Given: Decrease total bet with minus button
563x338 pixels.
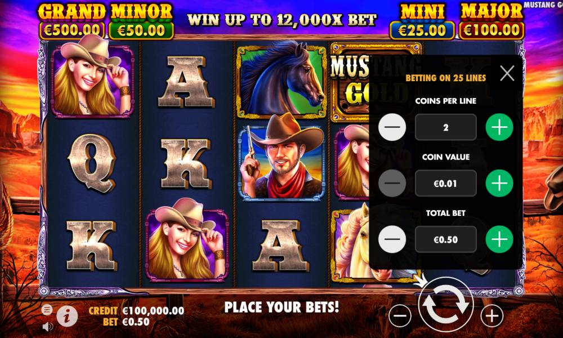Looking at the screenshot, I should click(x=392, y=239).
